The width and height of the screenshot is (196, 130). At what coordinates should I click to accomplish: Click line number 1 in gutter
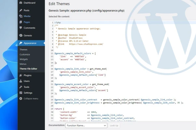click(52, 22)
